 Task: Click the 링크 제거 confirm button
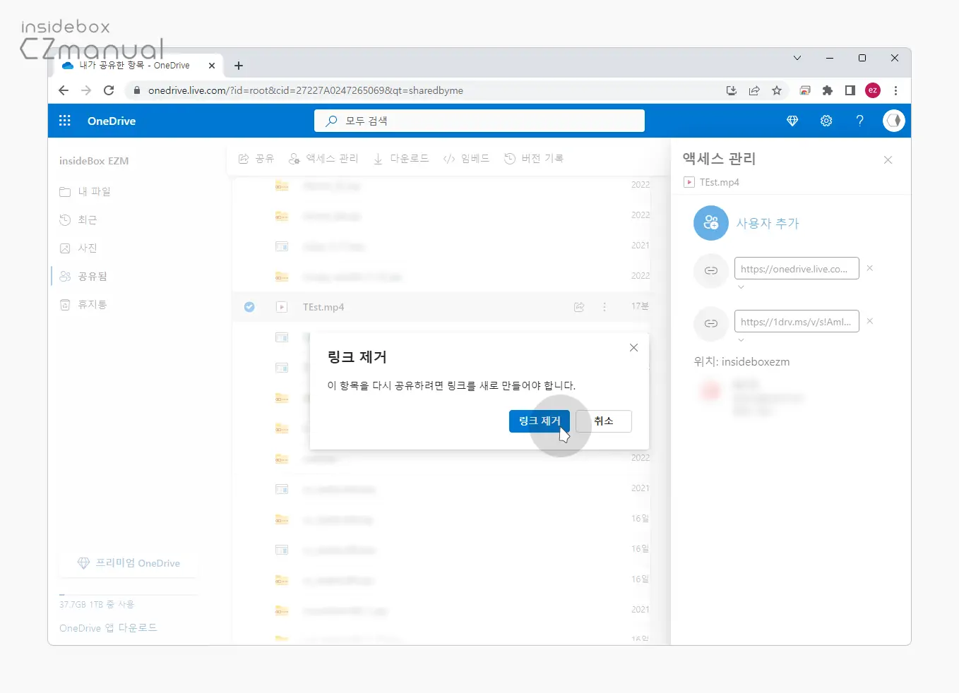click(539, 421)
